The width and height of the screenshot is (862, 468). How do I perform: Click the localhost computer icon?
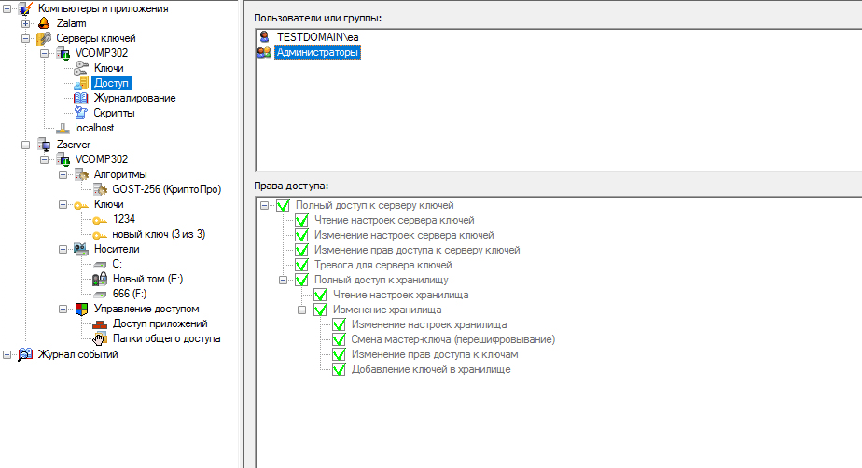point(63,128)
